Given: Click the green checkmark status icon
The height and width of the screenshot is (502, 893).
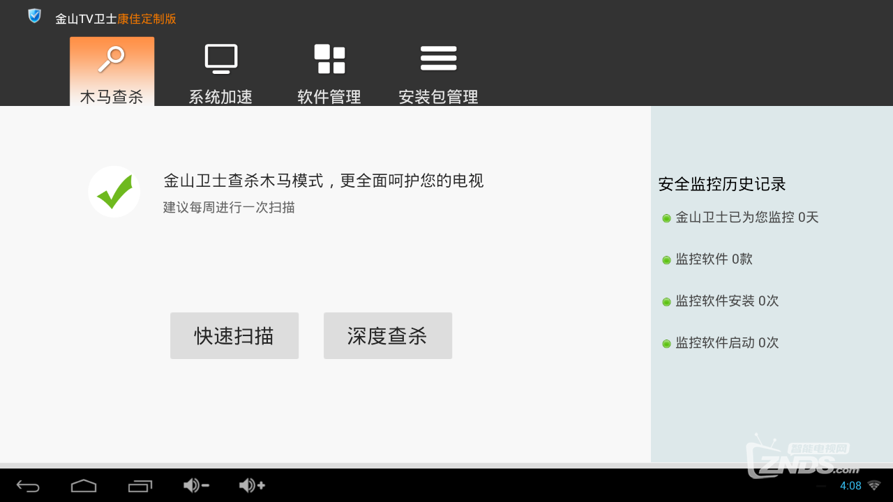Looking at the screenshot, I should click(114, 192).
